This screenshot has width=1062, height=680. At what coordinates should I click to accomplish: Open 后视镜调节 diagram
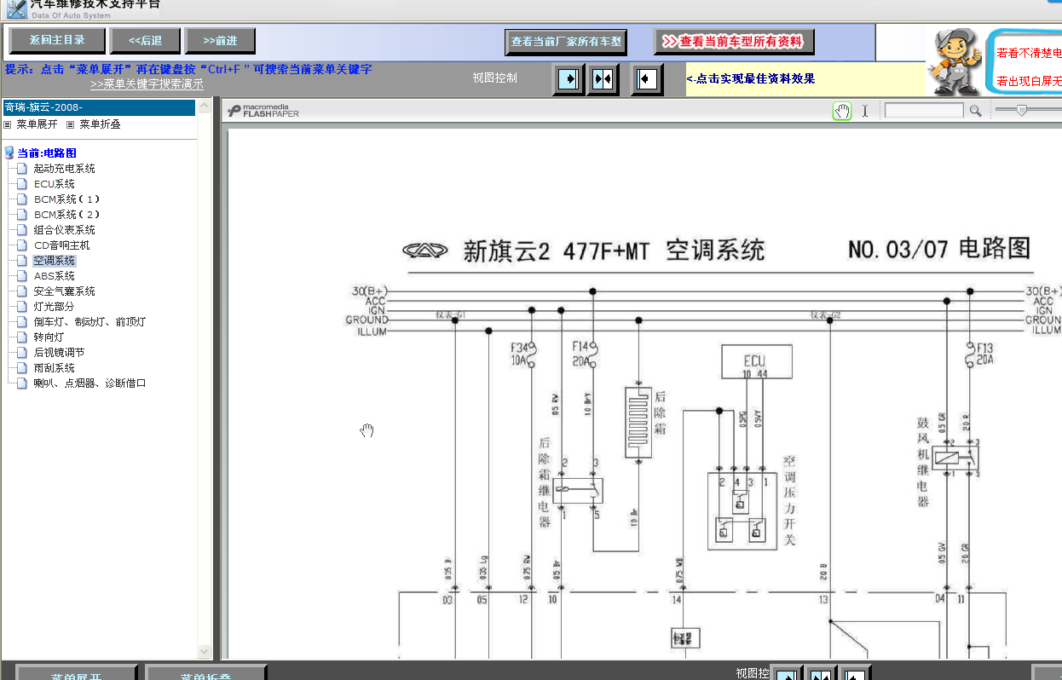coord(59,353)
